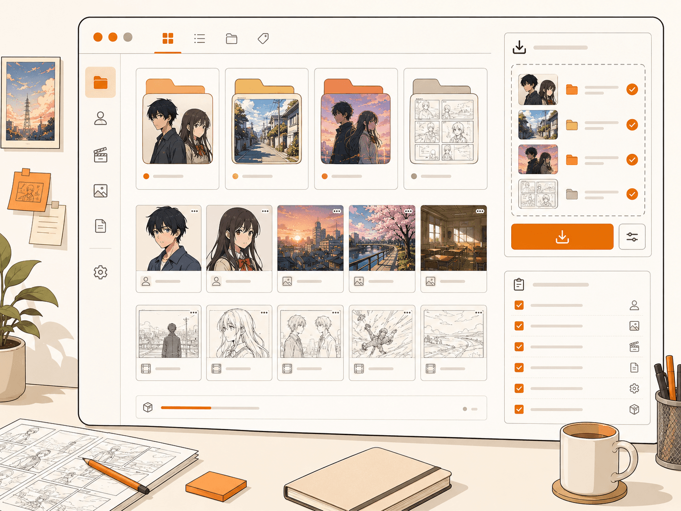681x511 pixels.
Task: Click the gear icon in checklist panel
Action: click(634, 388)
